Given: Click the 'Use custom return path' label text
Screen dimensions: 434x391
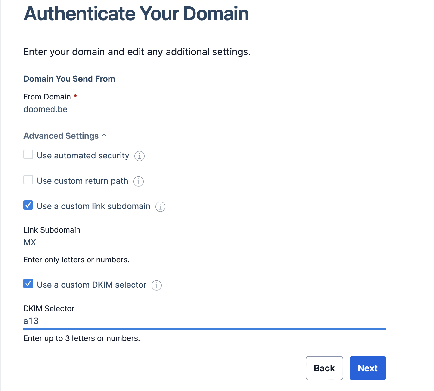Looking at the screenshot, I should point(82,181).
